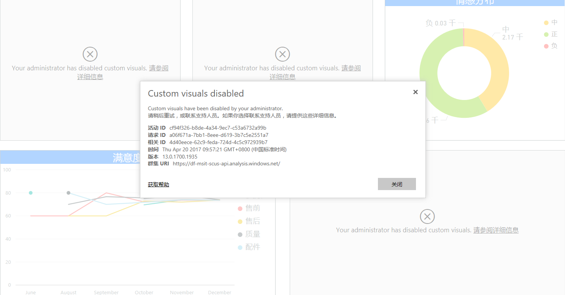Click the pink 负 legend swatch
Screen dimensions: 565x295
[x=546, y=46]
